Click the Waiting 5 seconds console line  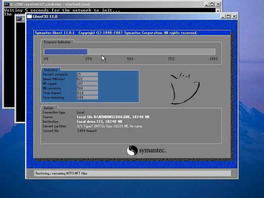(62, 10)
